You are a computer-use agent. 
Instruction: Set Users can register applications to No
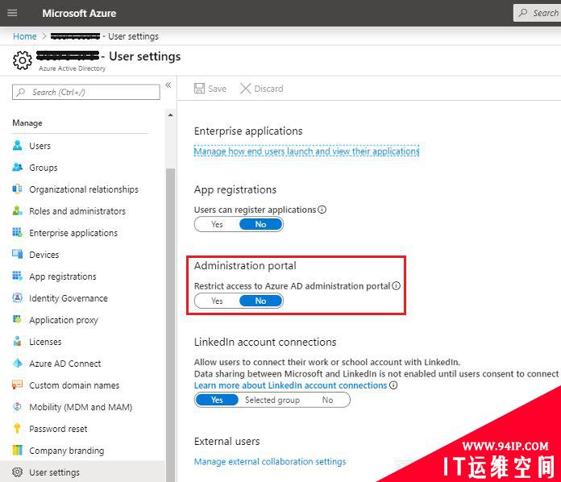(x=260, y=224)
